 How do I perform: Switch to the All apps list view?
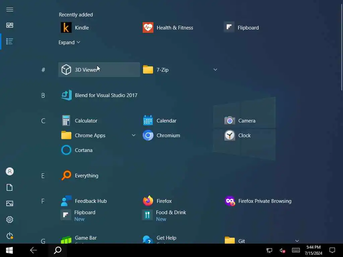click(x=10, y=41)
